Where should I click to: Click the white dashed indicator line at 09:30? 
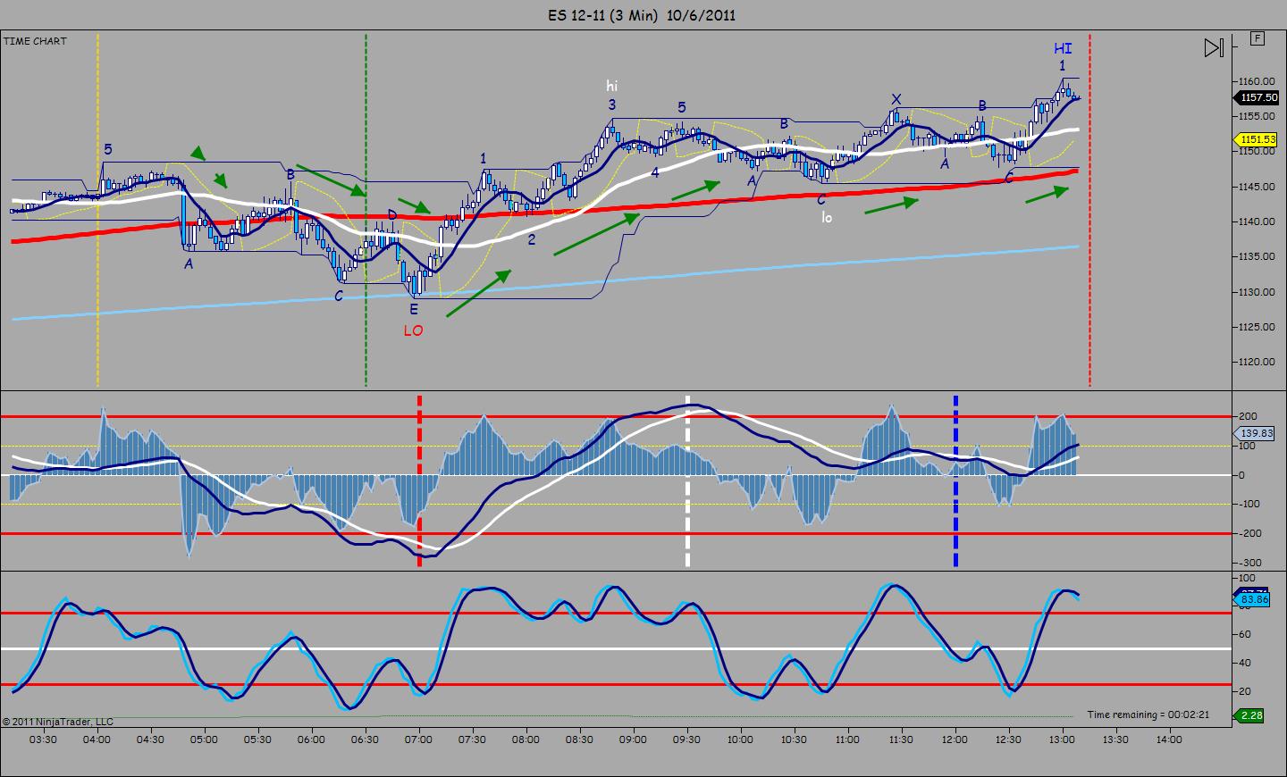687,480
